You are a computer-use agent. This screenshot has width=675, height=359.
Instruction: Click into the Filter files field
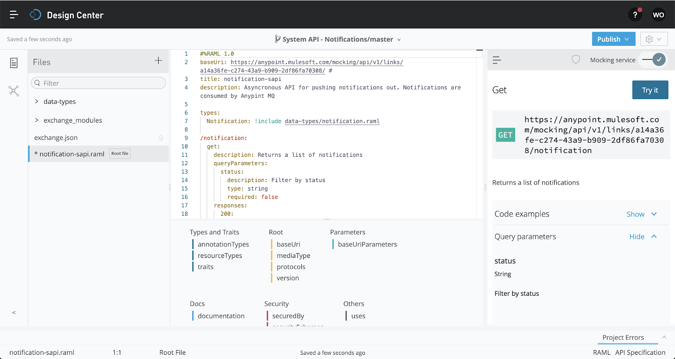[x=101, y=83]
